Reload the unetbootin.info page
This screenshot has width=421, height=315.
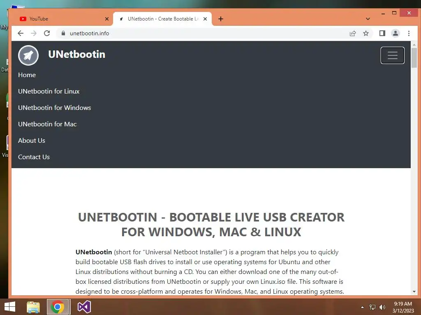pyautogui.click(x=47, y=33)
